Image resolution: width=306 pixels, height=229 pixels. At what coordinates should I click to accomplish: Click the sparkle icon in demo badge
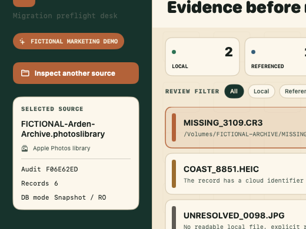22,41
